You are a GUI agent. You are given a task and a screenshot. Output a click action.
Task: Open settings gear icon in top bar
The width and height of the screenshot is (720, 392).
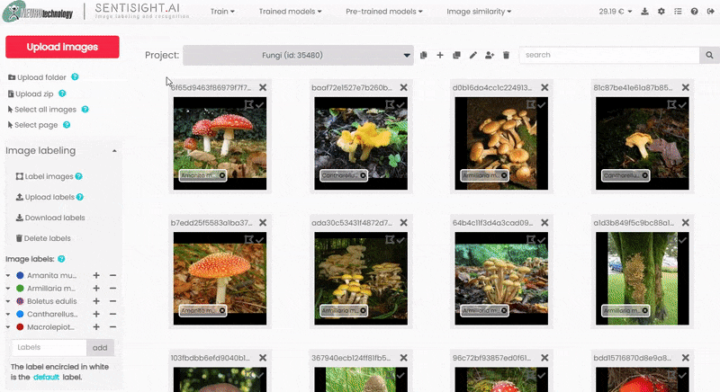tap(661, 12)
